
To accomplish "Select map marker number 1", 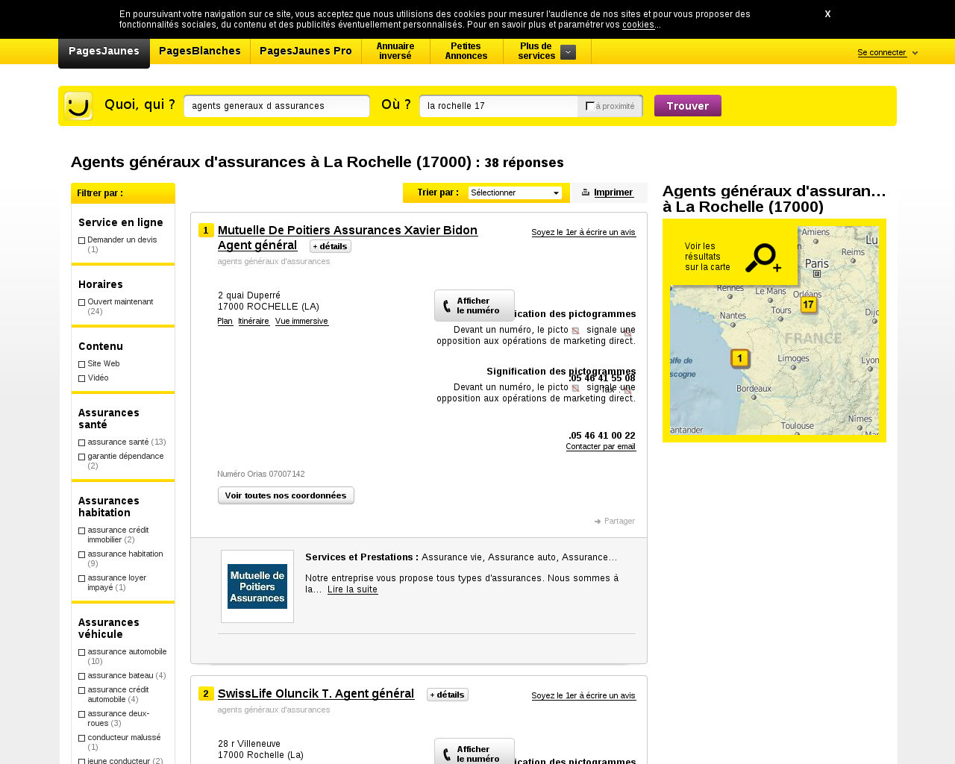I will point(739,359).
